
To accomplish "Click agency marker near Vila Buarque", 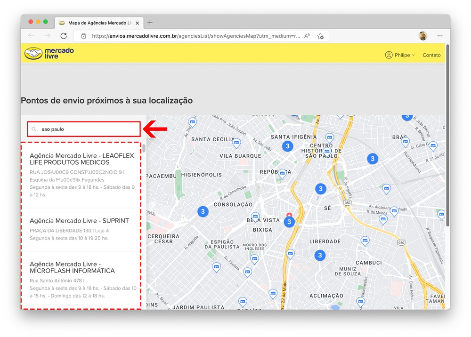I will 236,143.
